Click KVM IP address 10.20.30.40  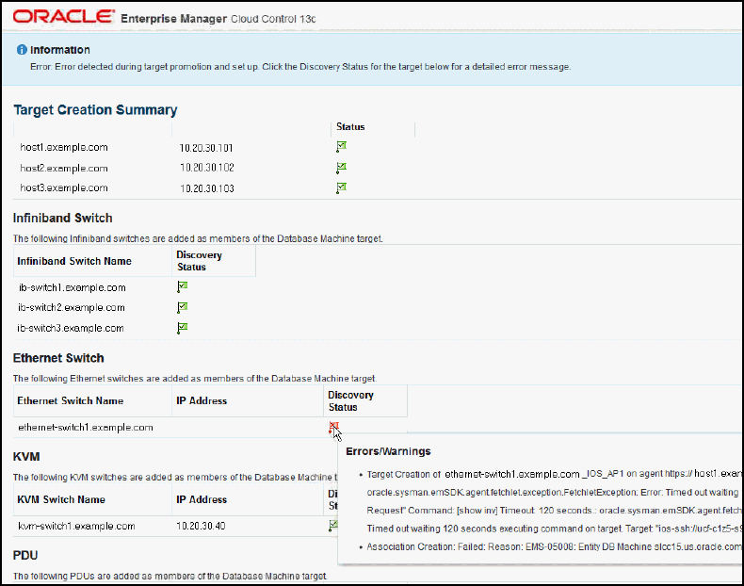point(201,527)
